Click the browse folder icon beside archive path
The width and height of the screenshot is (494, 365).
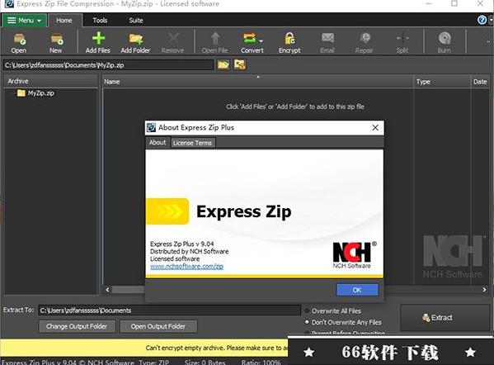(x=223, y=64)
